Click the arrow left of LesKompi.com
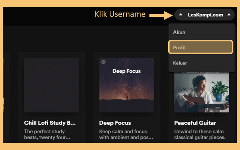 [x=181, y=14]
